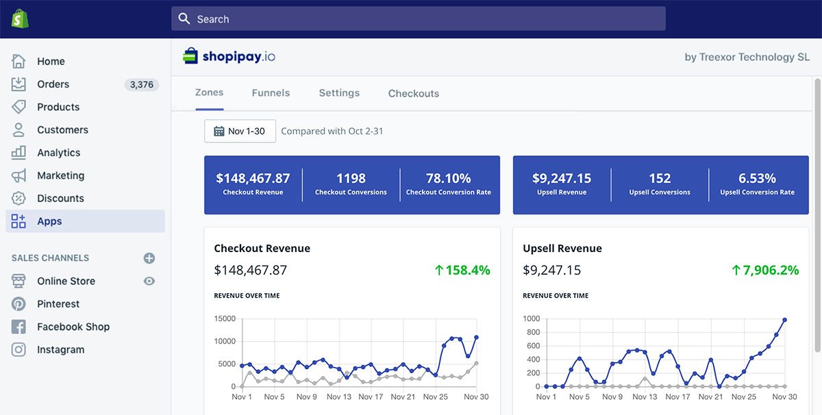Switch to the Funnels tab
This screenshot has width=822, height=415.
pos(270,93)
